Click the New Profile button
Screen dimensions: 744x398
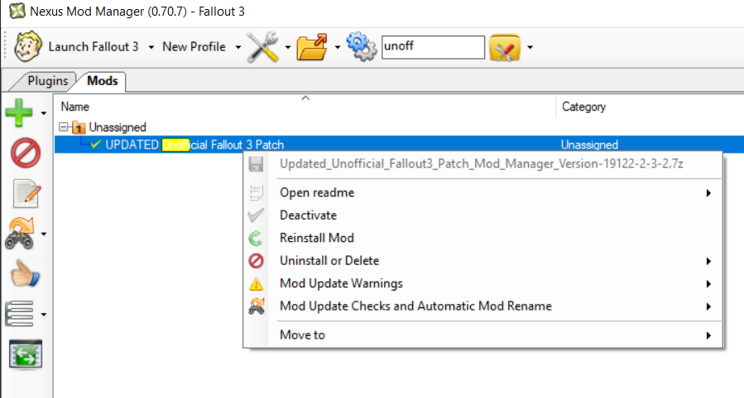194,47
